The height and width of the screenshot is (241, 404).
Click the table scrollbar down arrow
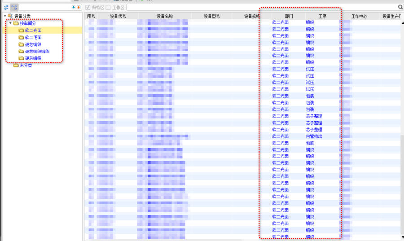tap(403, 237)
